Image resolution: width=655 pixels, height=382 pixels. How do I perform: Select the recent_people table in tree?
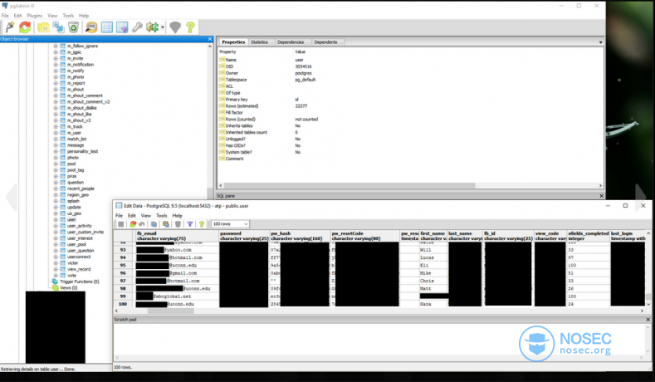(81, 189)
